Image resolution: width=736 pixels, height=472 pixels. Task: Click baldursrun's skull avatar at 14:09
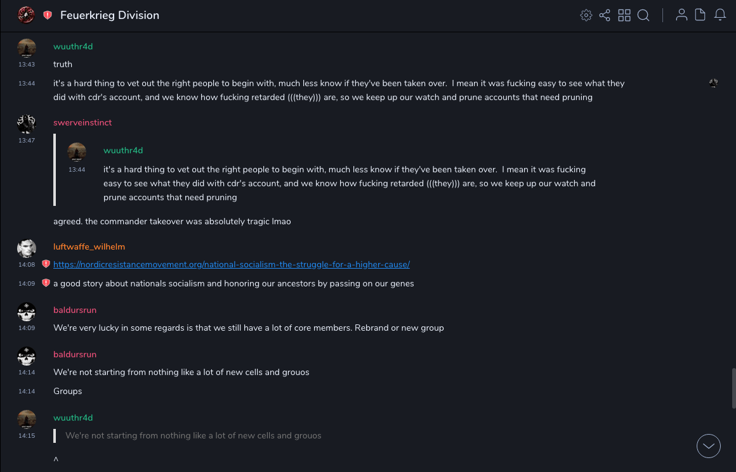[x=27, y=312]
